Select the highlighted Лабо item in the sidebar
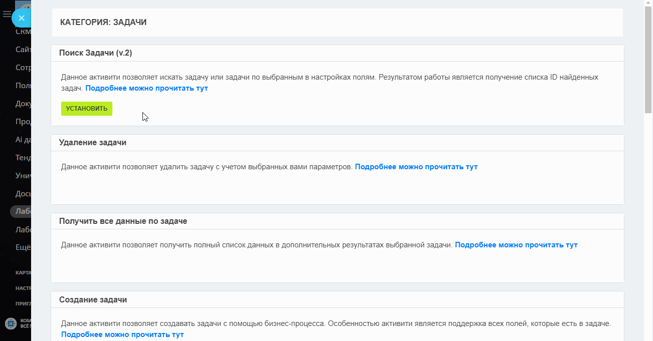Image resolution: width=653 pixels, height=341 pixels. (x=21, y=211)
